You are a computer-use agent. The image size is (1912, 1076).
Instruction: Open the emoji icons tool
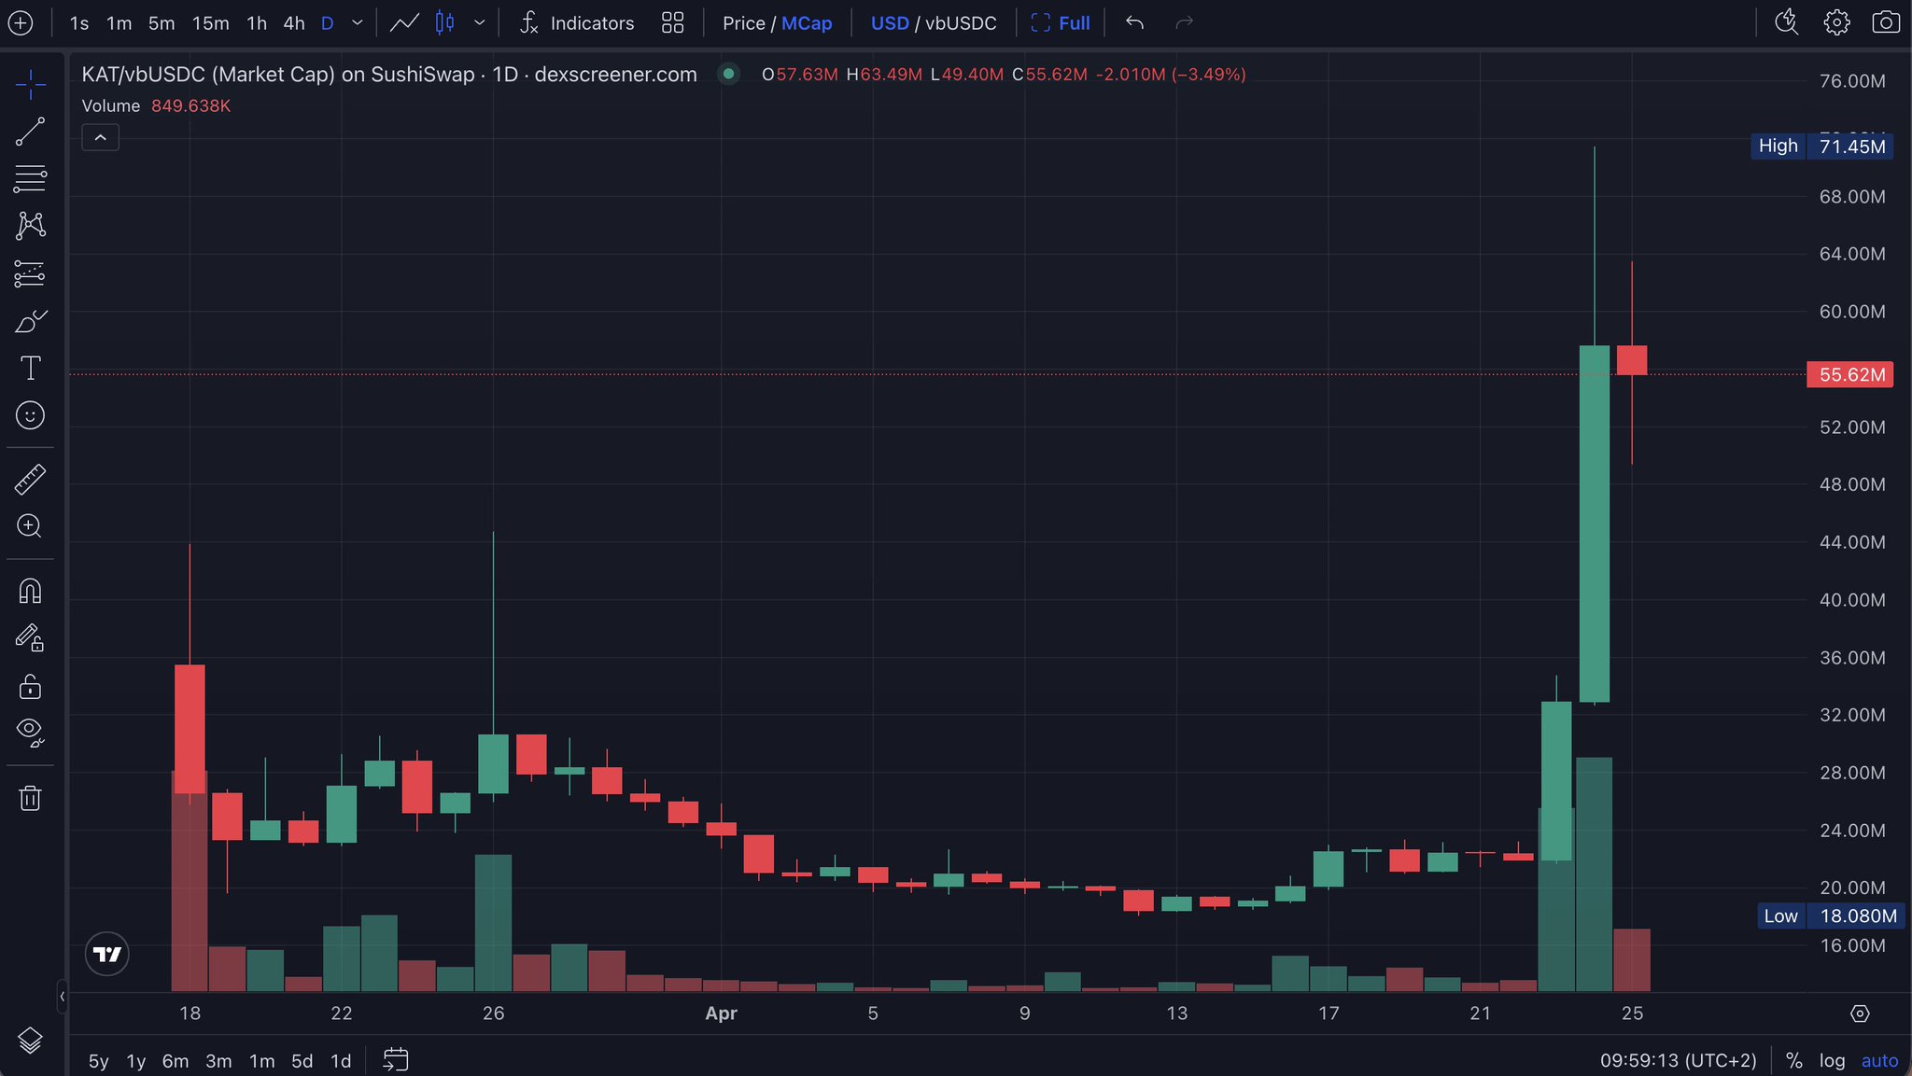30,415
